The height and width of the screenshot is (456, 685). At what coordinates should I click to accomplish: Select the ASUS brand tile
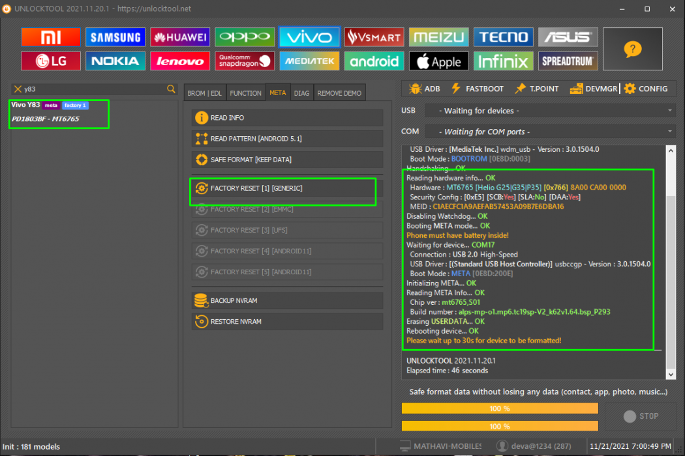click(x=568, y=37)
